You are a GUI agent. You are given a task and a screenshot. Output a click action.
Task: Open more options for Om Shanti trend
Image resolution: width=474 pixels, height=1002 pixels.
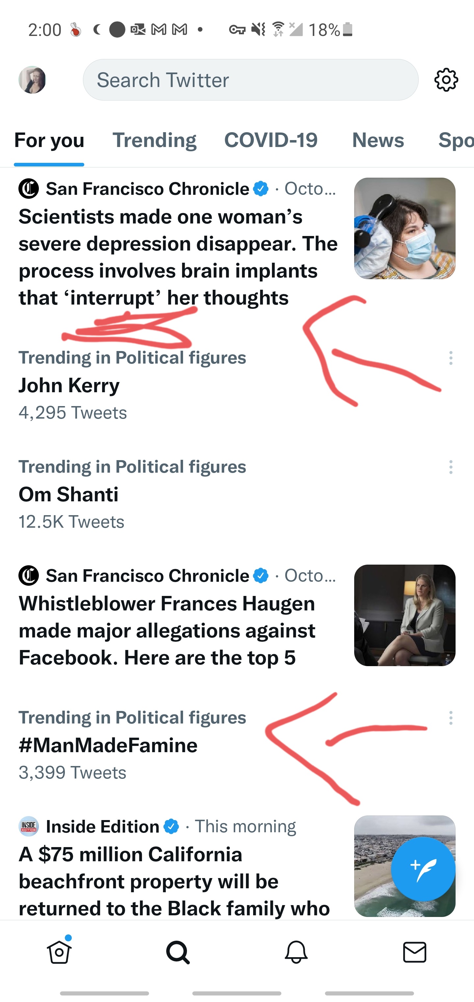coord(451,467)
